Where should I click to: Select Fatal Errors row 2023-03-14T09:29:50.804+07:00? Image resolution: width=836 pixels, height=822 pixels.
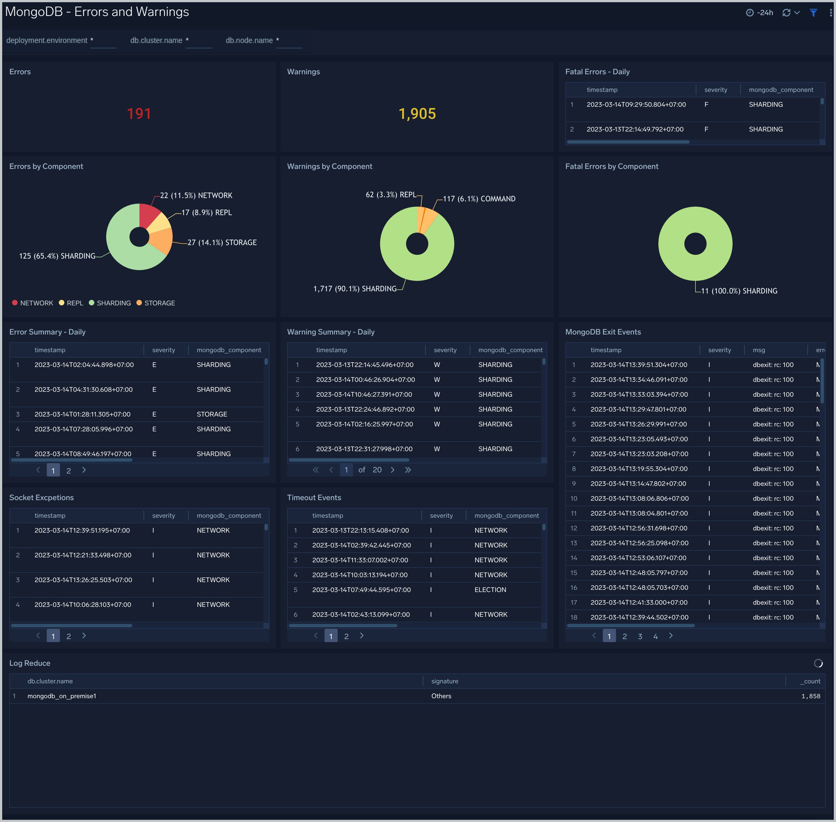[693, 109]
